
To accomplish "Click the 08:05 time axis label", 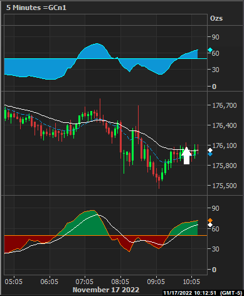I will point(120,282).
